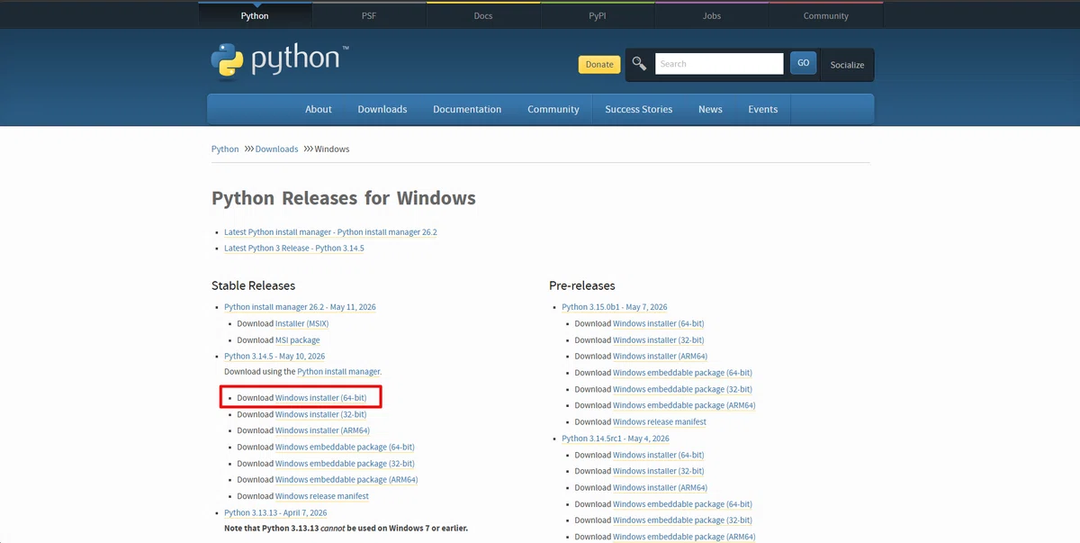The height and width of the screenshot is (543, 1080).
Task: Download Windows installer (ARM64) under Python 3.14.5
Action: point(322,430)
